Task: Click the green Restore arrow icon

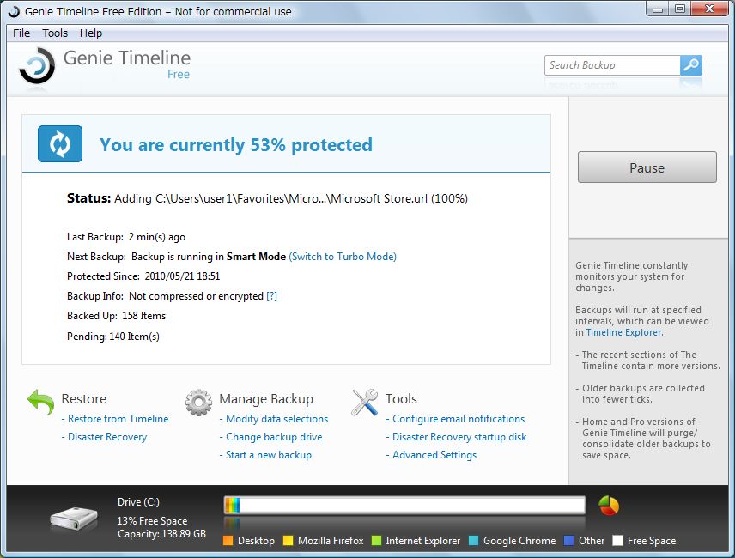Action: pos(40,403)
